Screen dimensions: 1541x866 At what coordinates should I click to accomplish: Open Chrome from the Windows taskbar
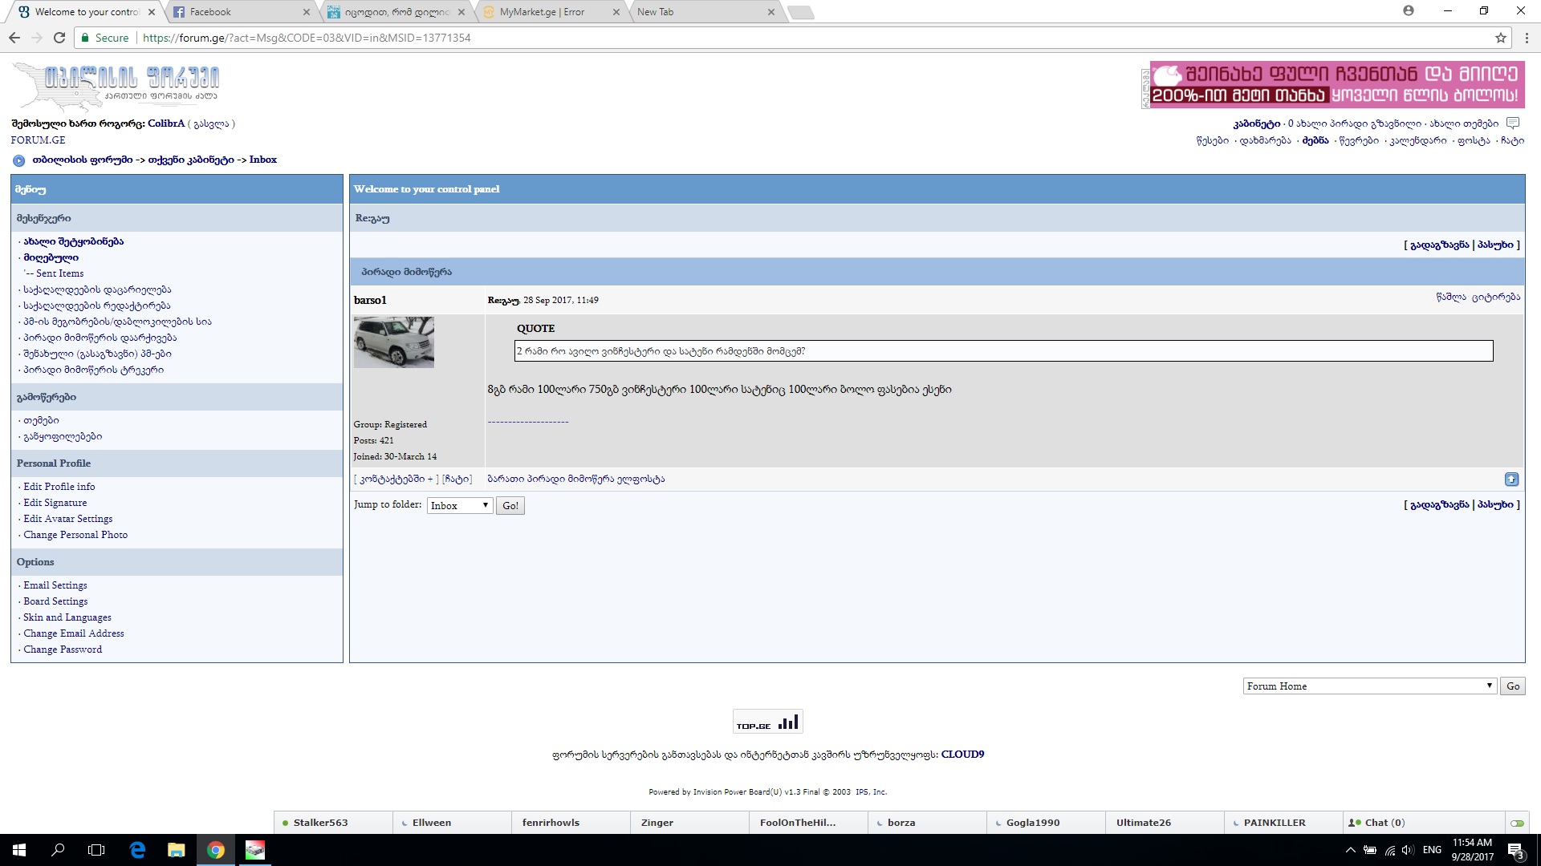216,850
